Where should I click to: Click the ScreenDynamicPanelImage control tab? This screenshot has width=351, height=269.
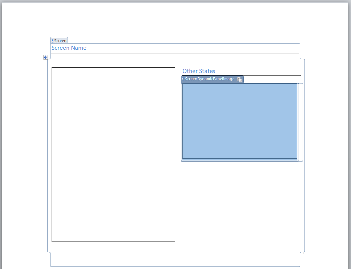pyautogui.click(x=212, y=79)
